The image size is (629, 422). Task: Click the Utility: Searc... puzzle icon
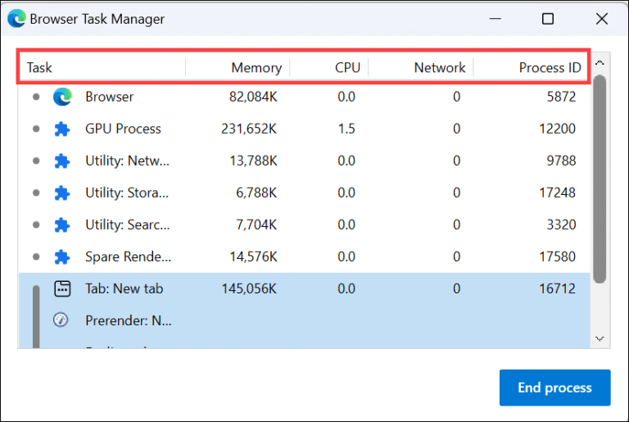point(62,225)
